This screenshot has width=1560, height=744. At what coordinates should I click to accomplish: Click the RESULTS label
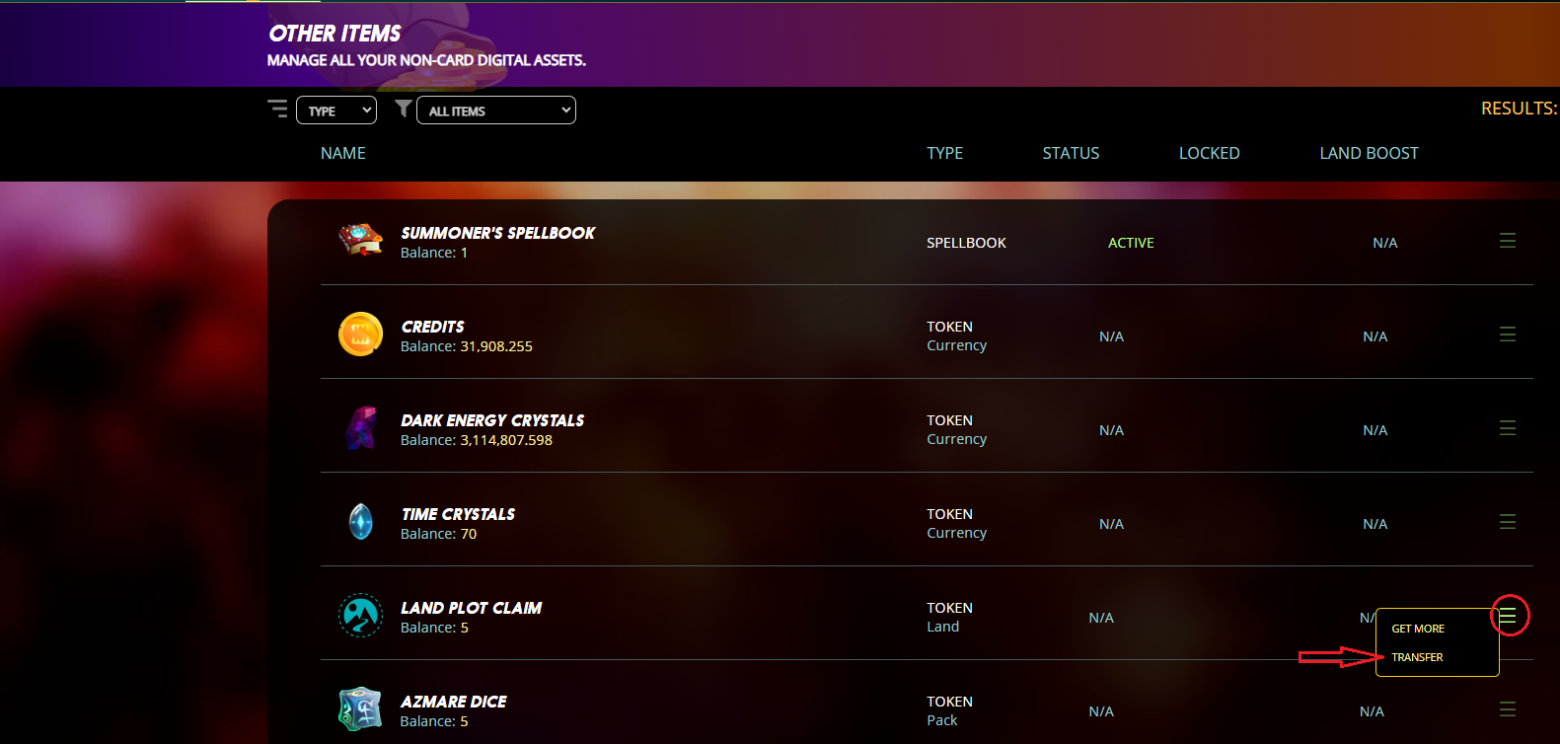(1520, 109)
